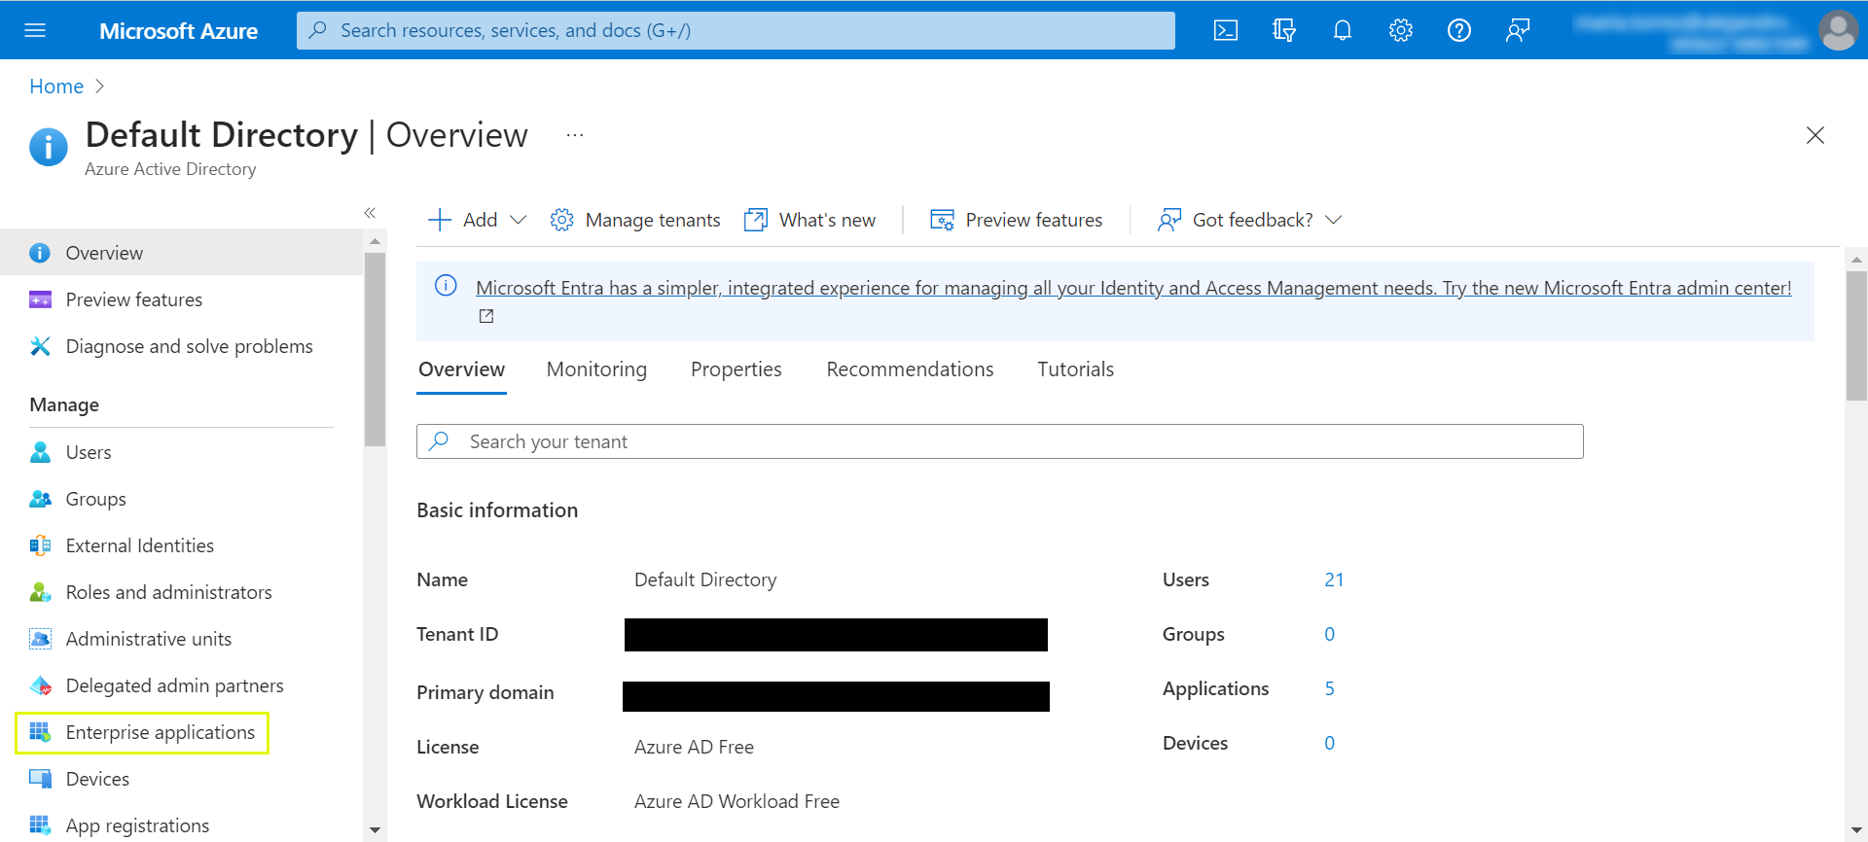
Task: Click the Default Directory name value
Action: click(705, 579)
